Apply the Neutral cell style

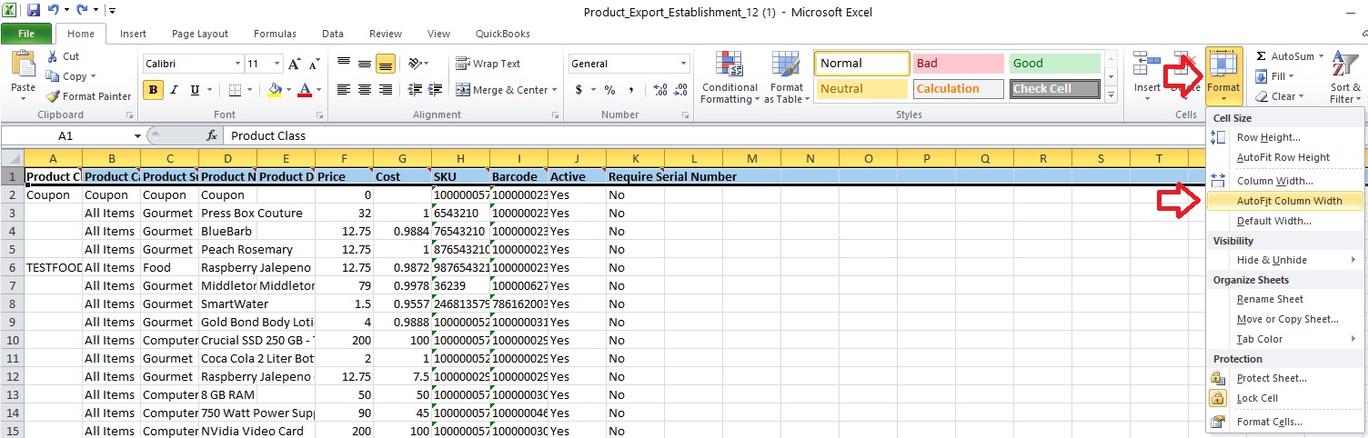coord(861,89)
